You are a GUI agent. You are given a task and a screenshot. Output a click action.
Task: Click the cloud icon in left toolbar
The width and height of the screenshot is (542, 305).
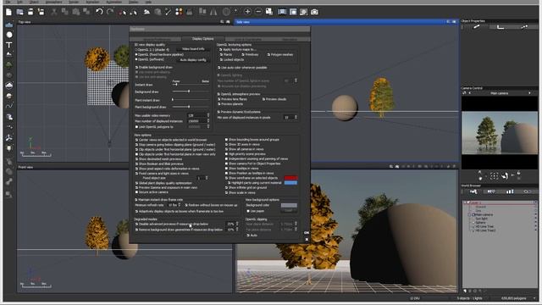click(9, 85)
